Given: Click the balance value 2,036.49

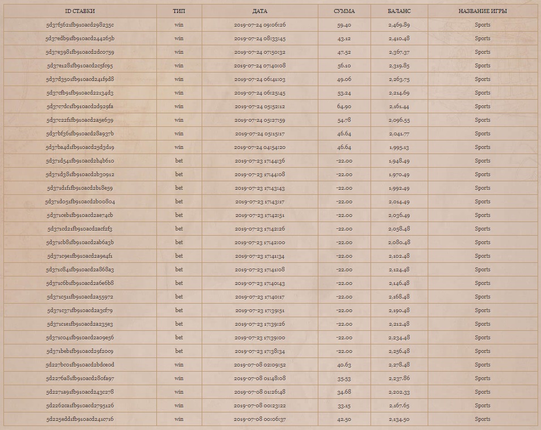Looking at the screenshot, I should coord(399,215).
